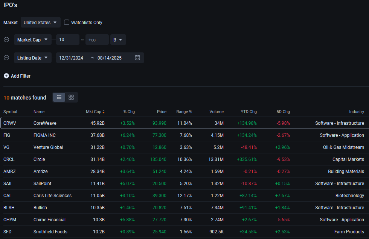Sort by Mkt Cap column arrows
The width and height of the screenshot is (369, 239).
(x=104, y=112)
